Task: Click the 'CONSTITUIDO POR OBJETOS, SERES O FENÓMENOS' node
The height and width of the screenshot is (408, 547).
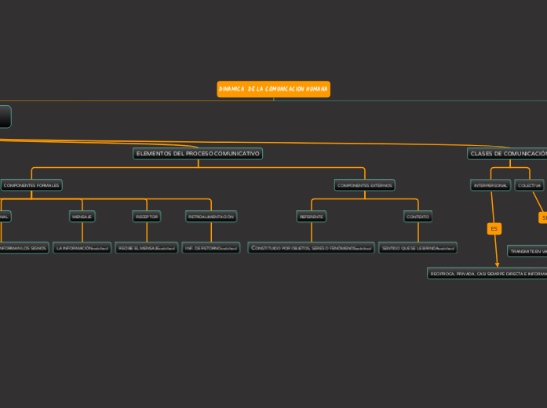Action: point(312,248)
